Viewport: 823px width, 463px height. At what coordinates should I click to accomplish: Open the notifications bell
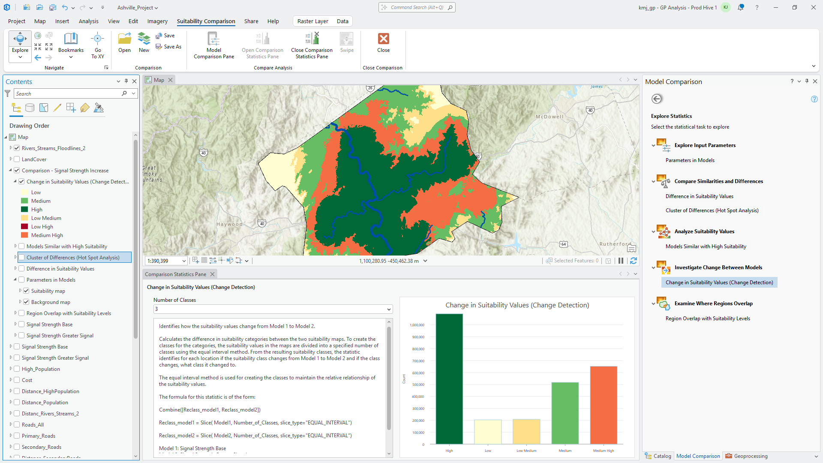[x=741, y=7]
